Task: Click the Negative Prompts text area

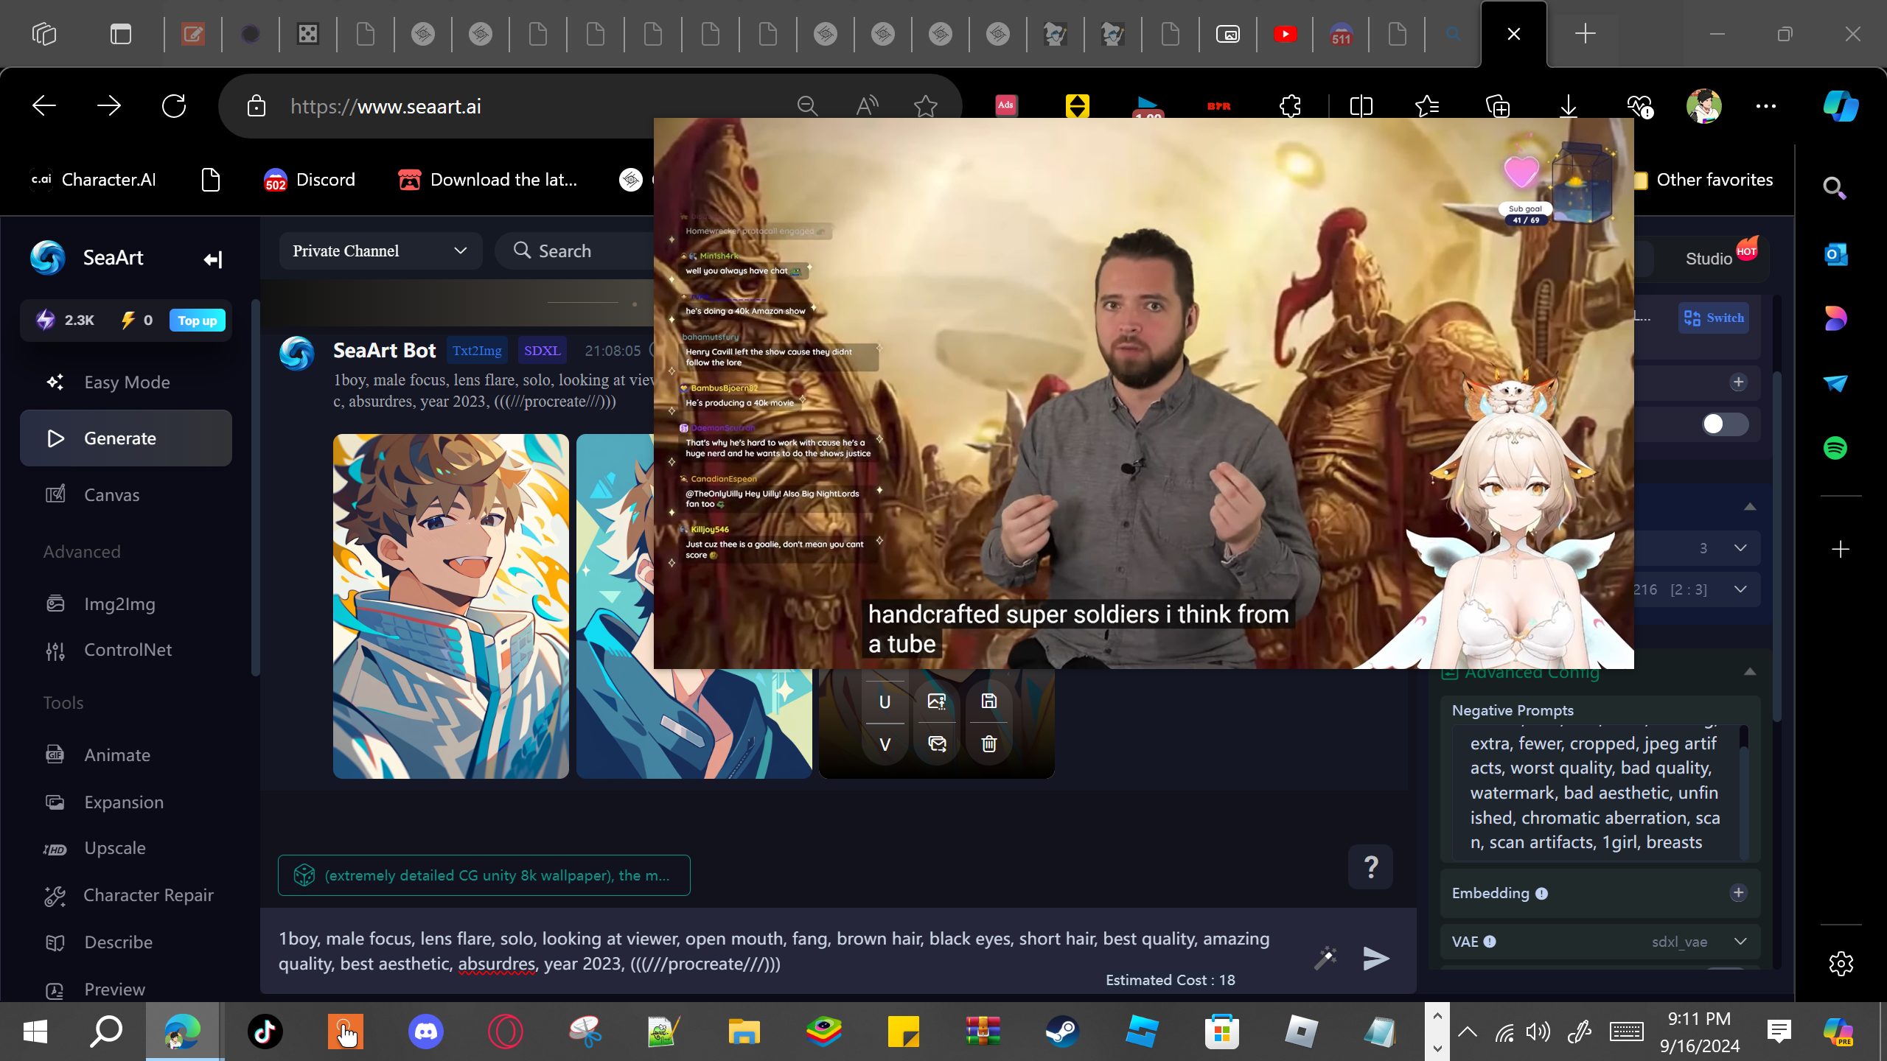Action: [x=1596, y=793]
